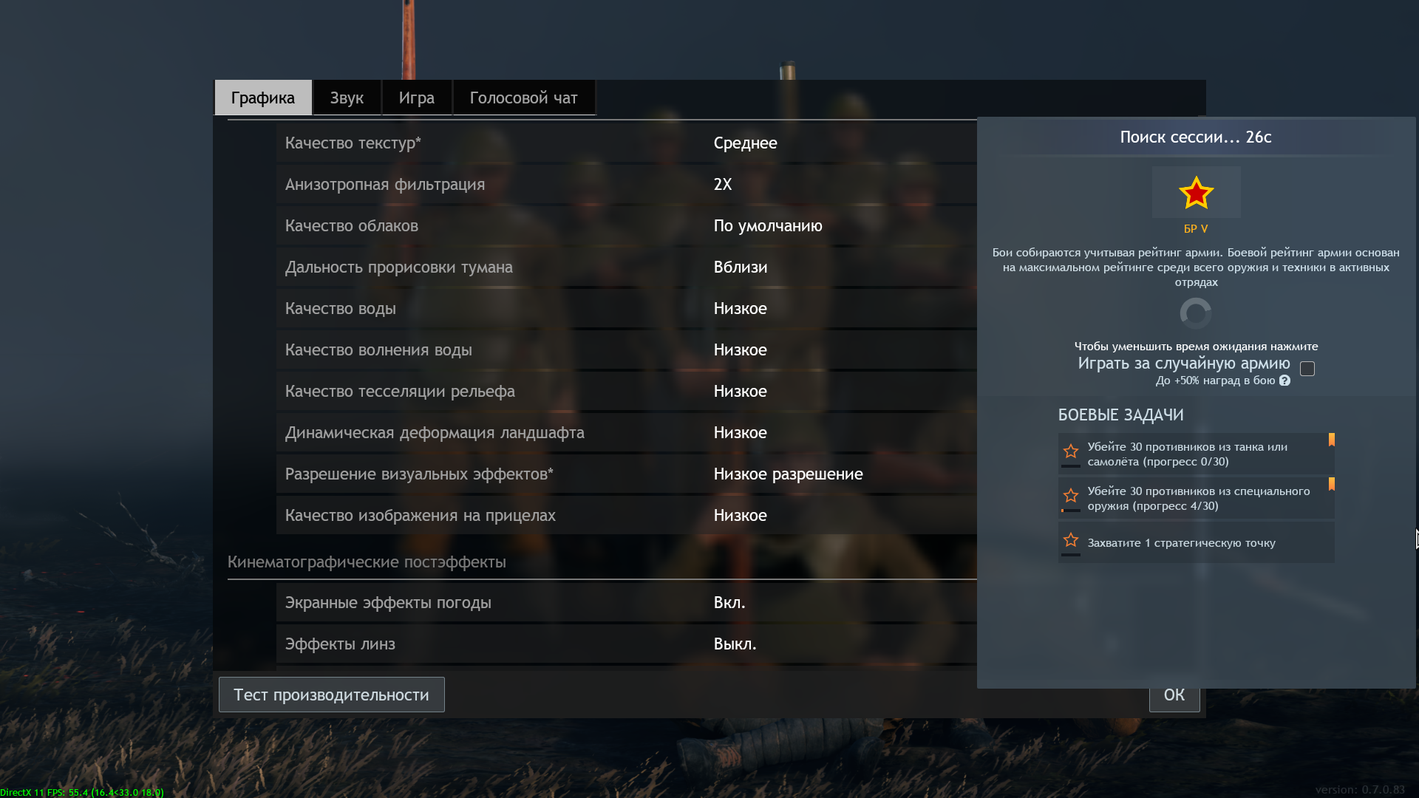Toggle Экранные эффекты погоды set to Вкл.

pos(729,603)
